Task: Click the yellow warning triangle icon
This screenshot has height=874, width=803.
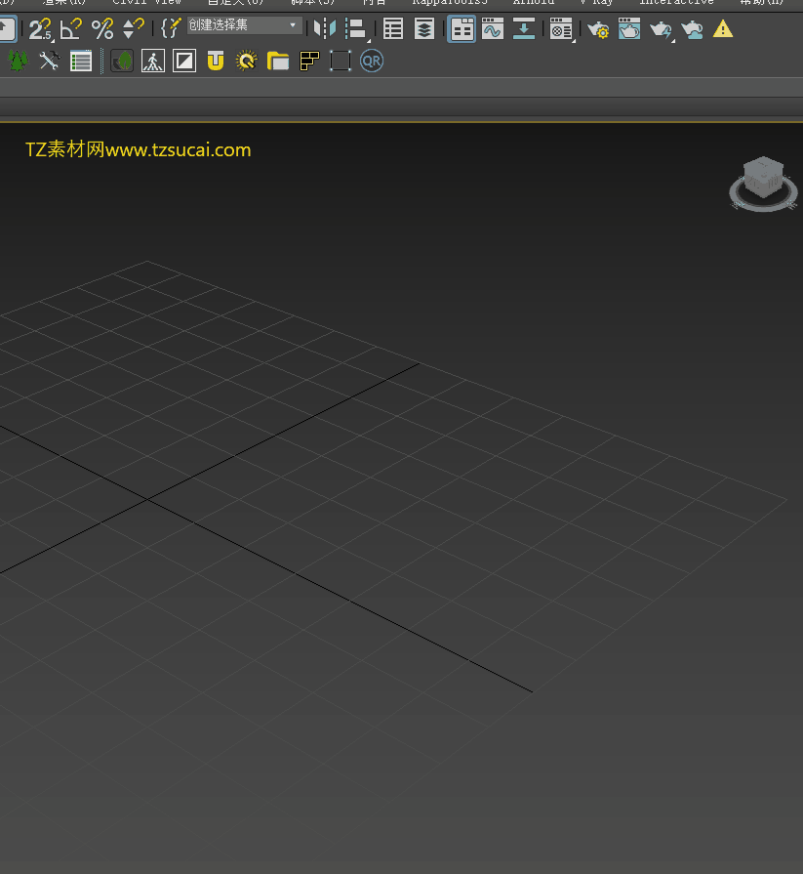Action: [723, 29]
